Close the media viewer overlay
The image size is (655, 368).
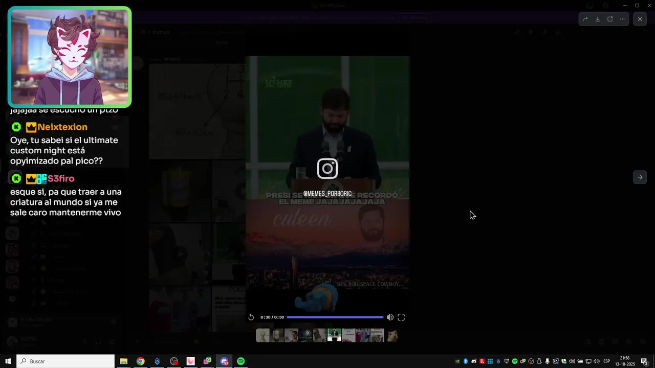tap(640, 19)
